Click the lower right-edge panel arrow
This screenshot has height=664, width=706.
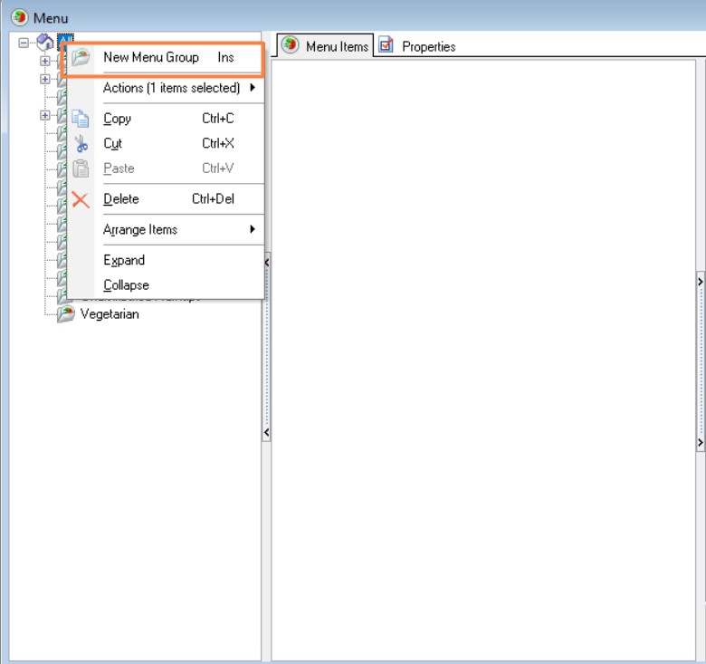(x=701, y=443)
